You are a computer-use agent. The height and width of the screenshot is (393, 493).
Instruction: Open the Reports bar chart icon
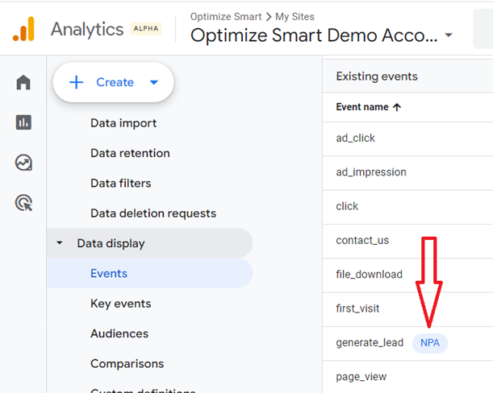(23, 122)
